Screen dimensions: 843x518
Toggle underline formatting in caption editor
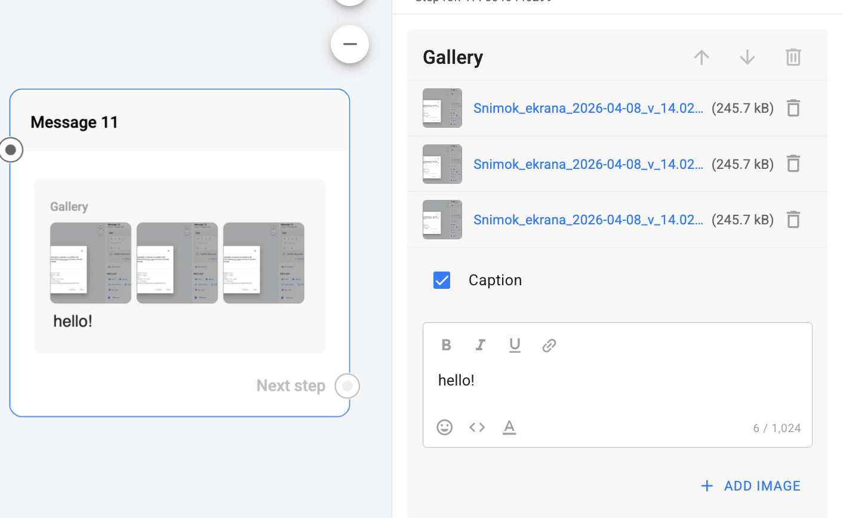[515, 345]
